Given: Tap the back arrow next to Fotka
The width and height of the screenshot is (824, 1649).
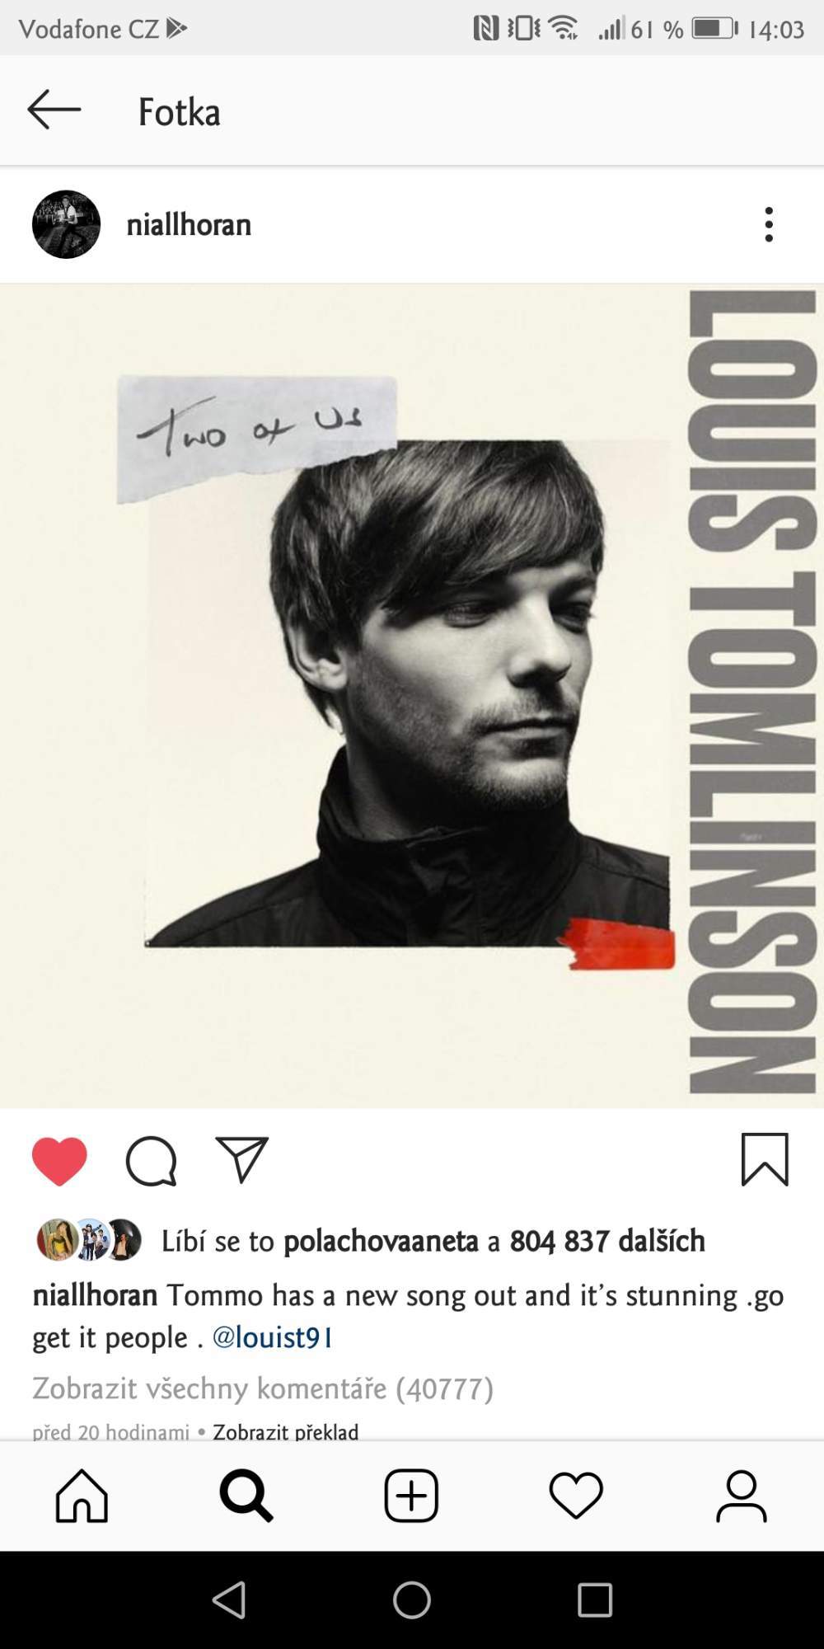Looking at the screenshot, I should 54,110.
